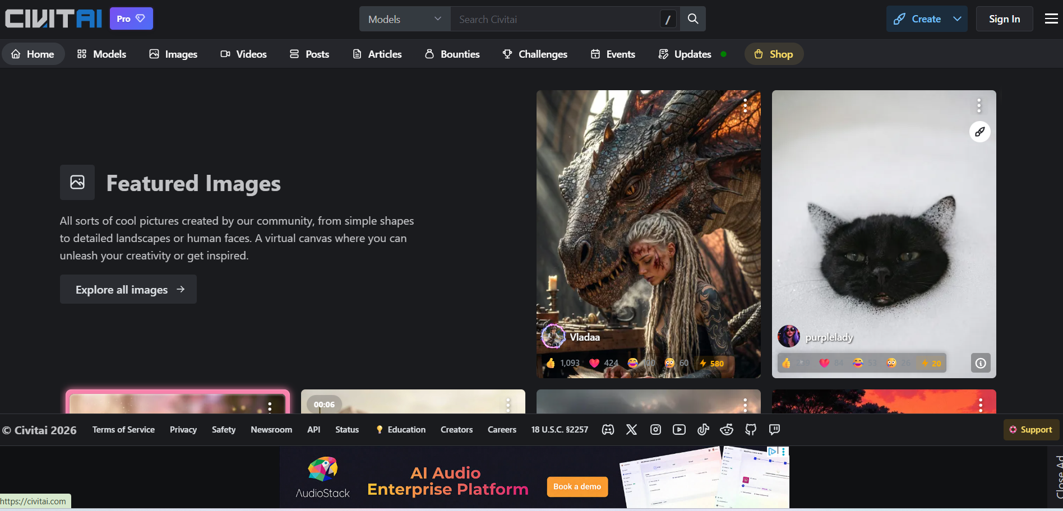Open the hamburger menu at top right
Viewport: 1063px width, 511px height.
(x=1051, y=19)
